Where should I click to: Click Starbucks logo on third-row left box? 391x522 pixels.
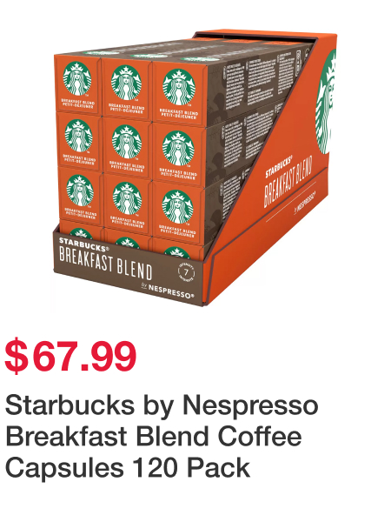[79, 191]
